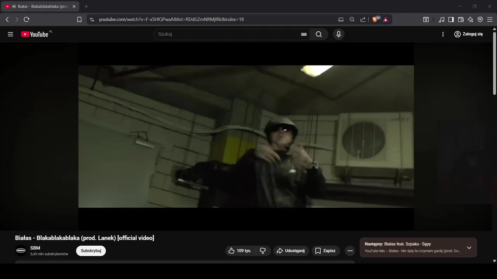Viewport: 497px width, 279px height.
Task: Dislike the video
Action: click(263, 251)
